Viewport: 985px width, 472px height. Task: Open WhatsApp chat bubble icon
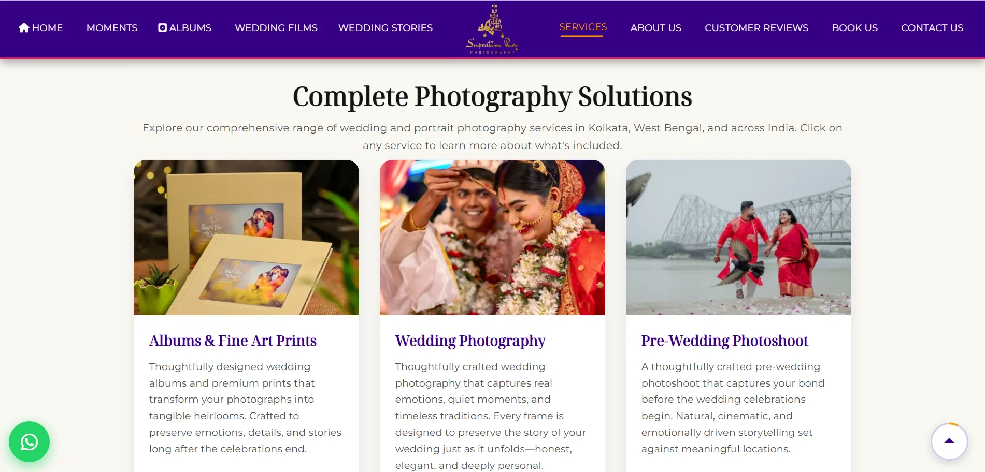pyautogui.click(x=29, y=442)
